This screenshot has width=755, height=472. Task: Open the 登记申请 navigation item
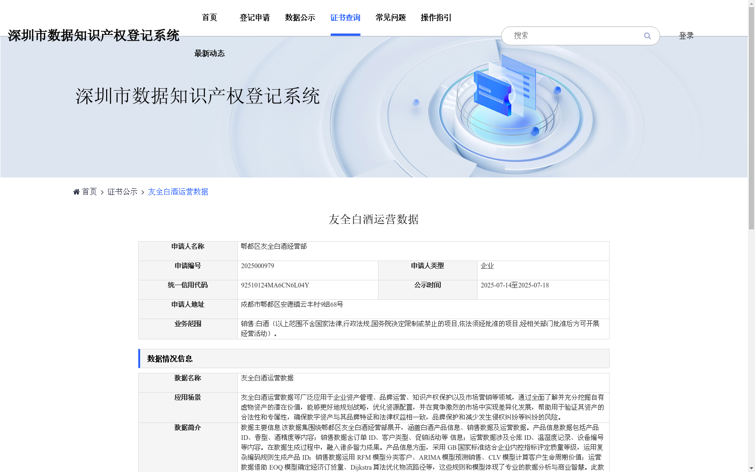(255, 17)
